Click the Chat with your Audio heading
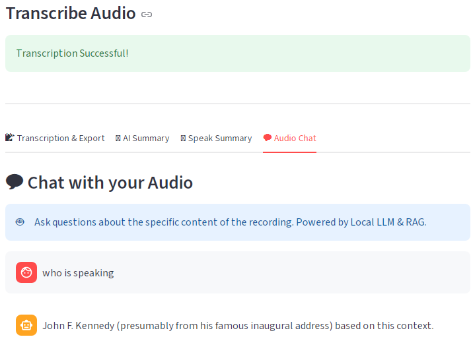The width and height of the screenshot is (473, 339). pos(110,183)
